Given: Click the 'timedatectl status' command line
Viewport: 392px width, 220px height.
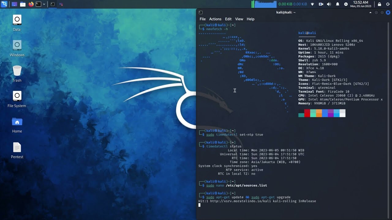Looking at the screenshot, I should point(224,146).
